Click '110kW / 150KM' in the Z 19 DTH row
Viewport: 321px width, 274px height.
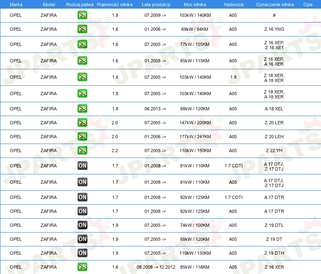195,253
